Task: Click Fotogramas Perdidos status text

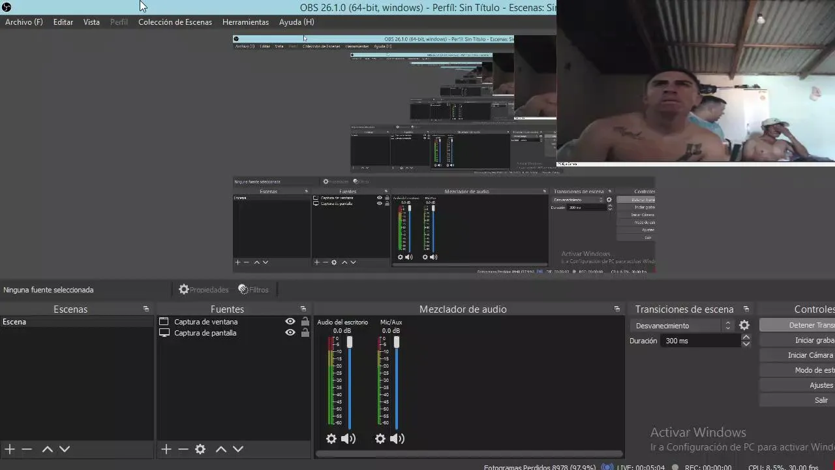Action: click(x=539, y=467)
